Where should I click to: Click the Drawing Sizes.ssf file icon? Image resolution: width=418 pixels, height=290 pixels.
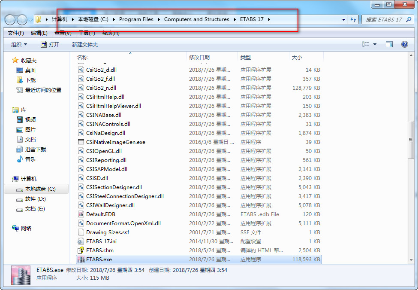[x=81, y=232]
